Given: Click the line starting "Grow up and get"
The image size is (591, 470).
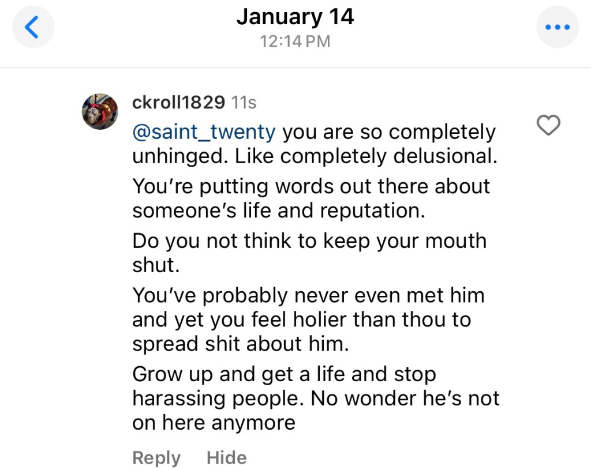Looking at the screenshot, I should coord(284,374).
